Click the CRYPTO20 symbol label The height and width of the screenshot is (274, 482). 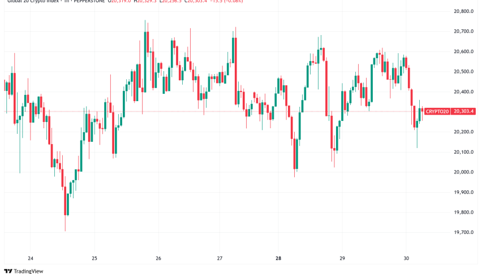437,112
